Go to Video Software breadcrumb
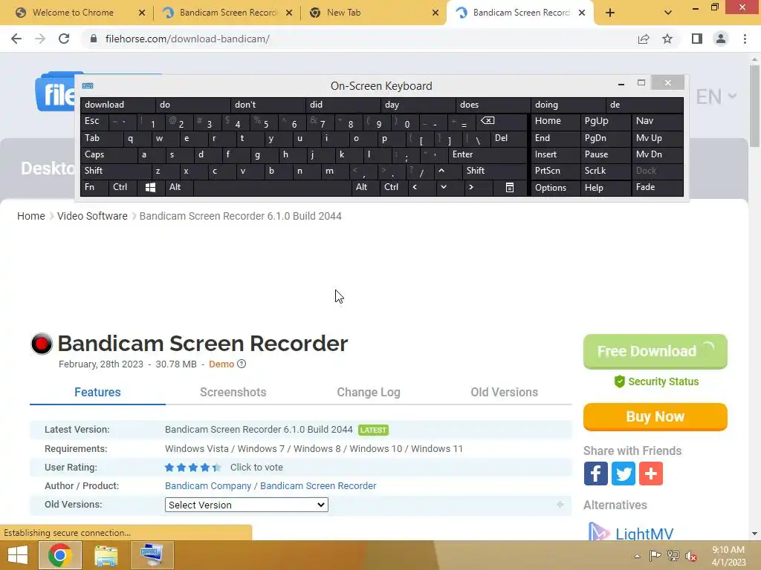This screenshot has width=761, height=570. pyautogui.click(x=92, y=216)
